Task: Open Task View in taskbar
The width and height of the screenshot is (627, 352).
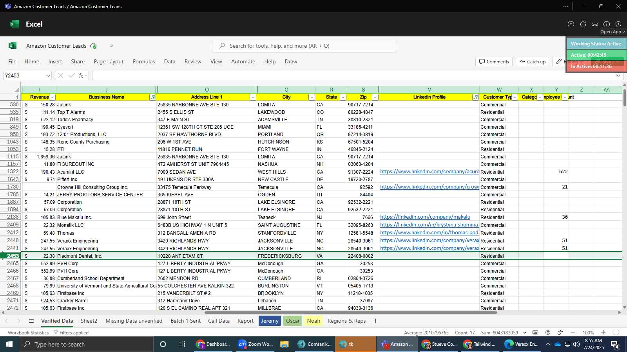Action: coord(182,344)
